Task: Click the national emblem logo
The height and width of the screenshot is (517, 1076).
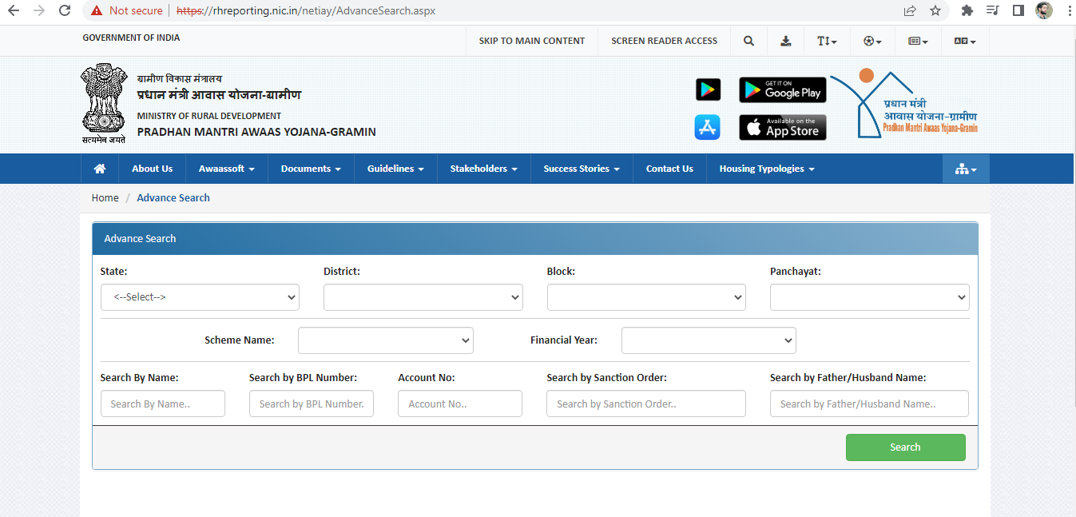Action: pos(104,102)
